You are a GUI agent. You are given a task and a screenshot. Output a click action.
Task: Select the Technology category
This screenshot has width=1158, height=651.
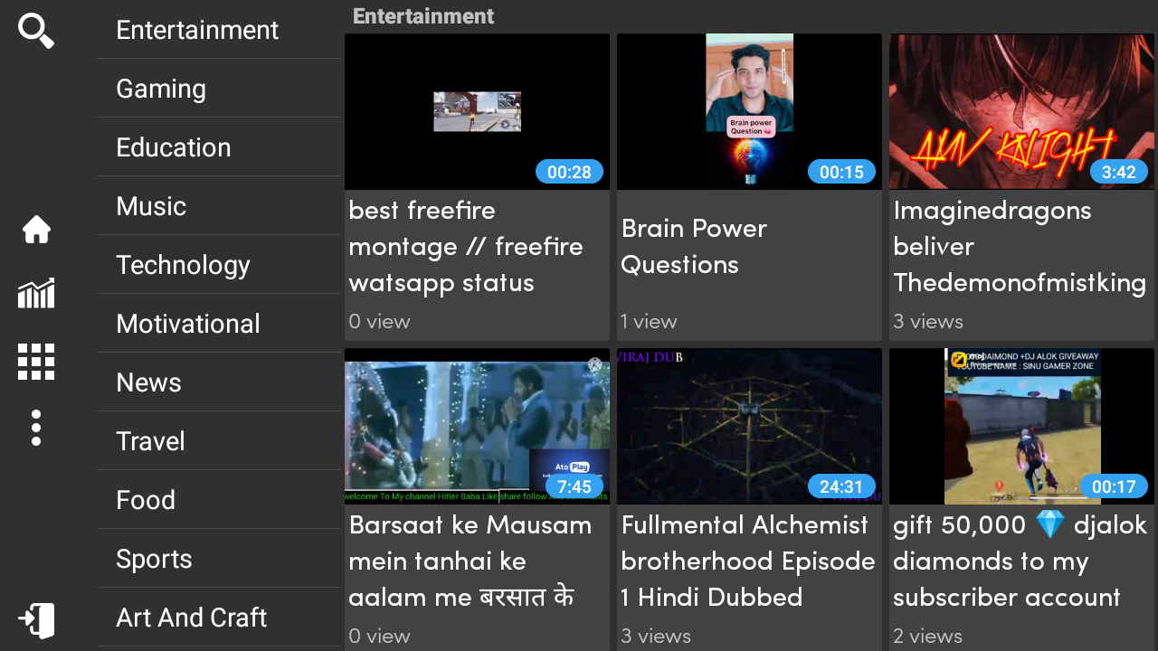pos(219,265)
